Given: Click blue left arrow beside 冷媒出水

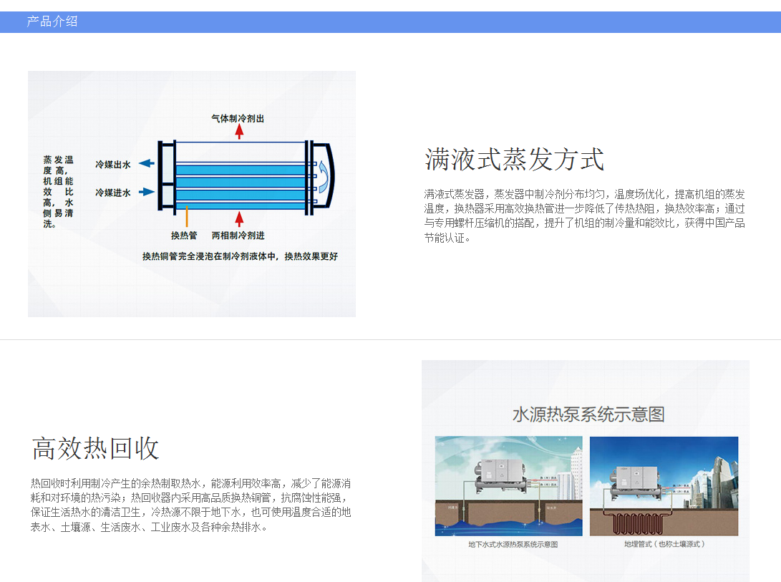Looking at the screenshot, I should pos(145,163).
